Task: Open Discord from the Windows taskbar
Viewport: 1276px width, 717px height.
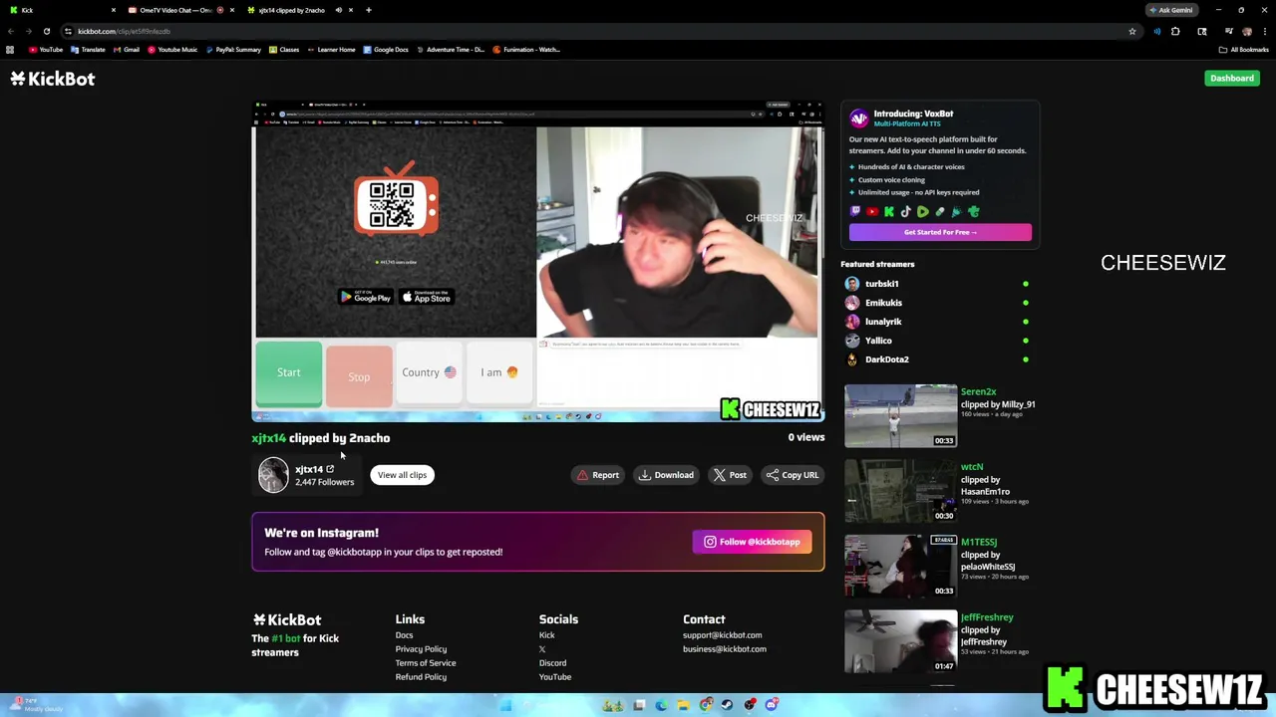Action: [772, 705]
